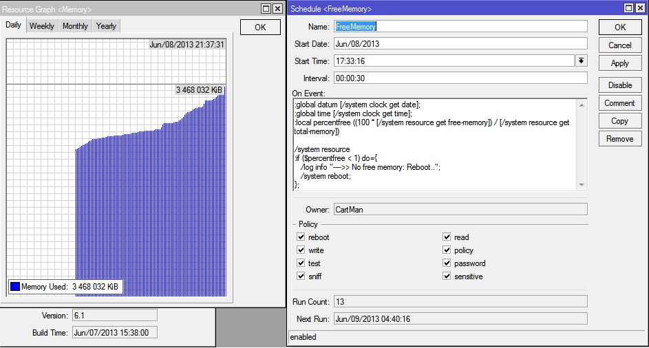Click the "/log info" script line
Image resolution: width=649 pixels, height=348 pixels.
point(370,167)
